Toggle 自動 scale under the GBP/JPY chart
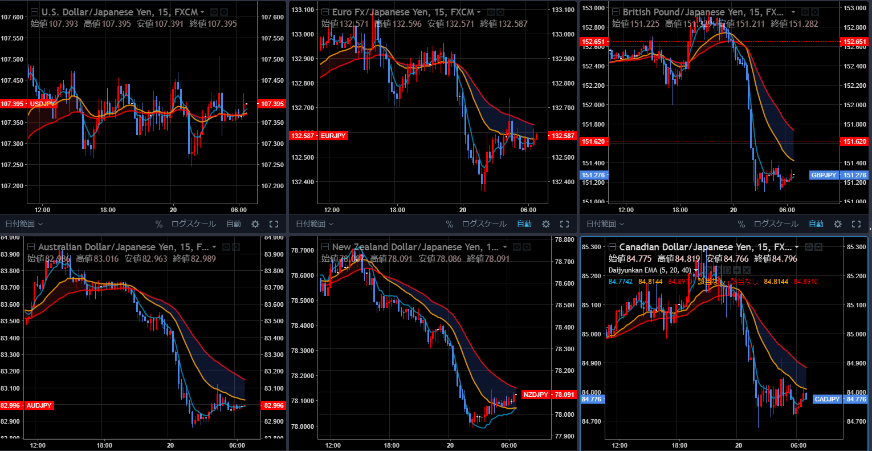The height and width of the screenshot is (451, 872). tap(816, 224)
